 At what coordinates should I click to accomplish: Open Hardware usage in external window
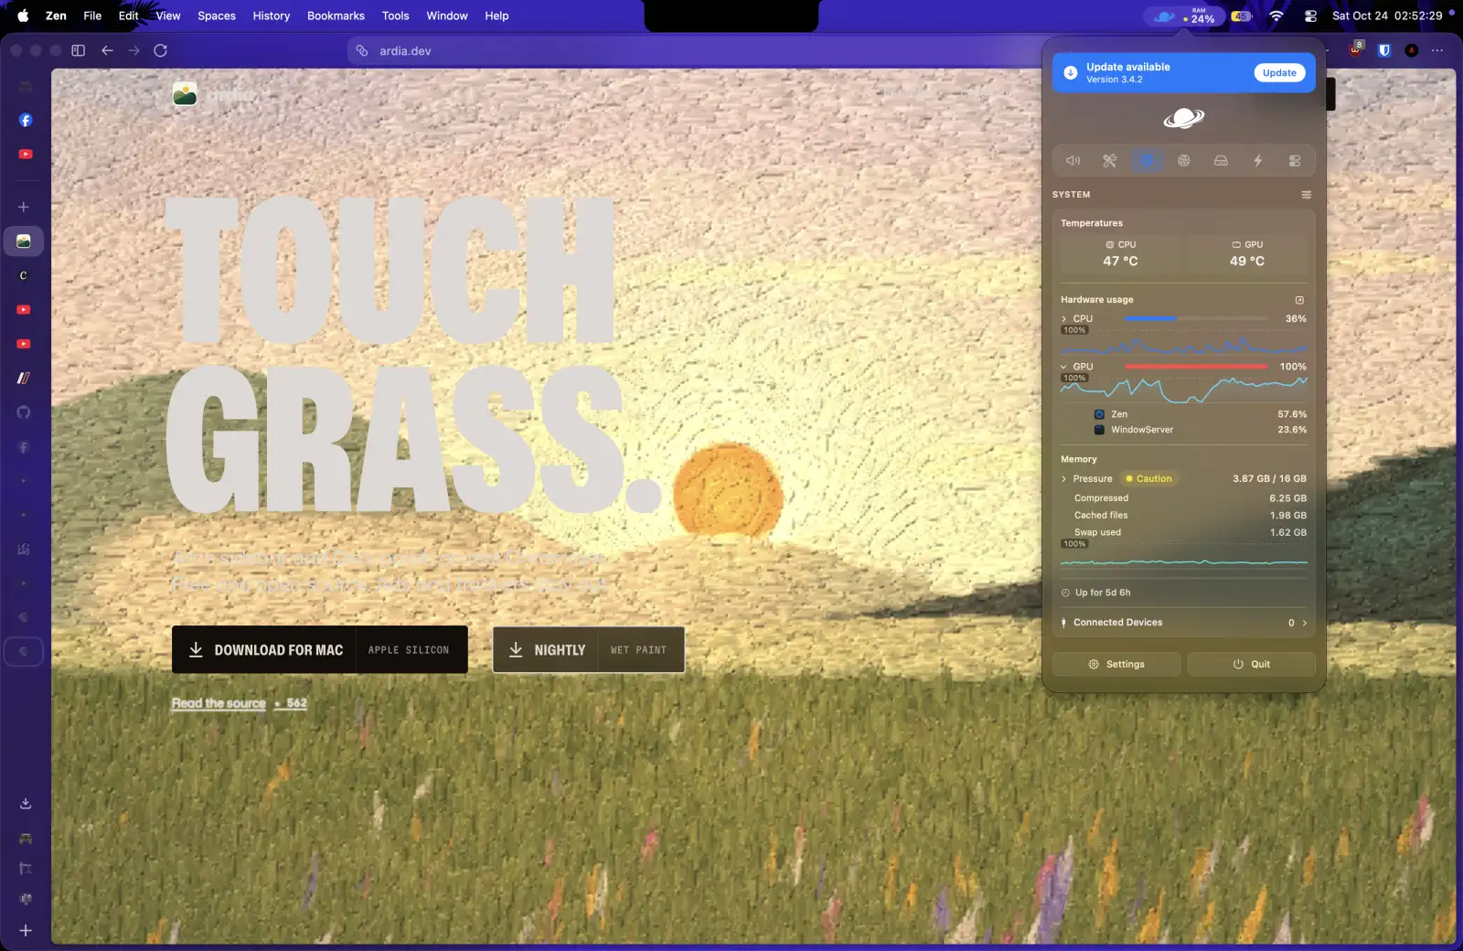pos(1299,300)
